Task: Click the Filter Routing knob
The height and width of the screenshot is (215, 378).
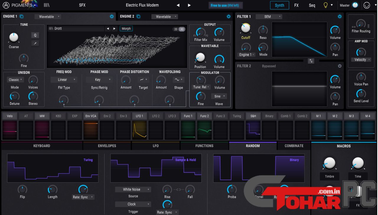Action: point(360,24)
